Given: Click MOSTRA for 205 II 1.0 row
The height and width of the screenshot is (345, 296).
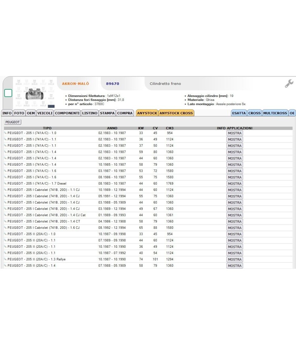Looking at the screenshot, I should pos(235,234).
